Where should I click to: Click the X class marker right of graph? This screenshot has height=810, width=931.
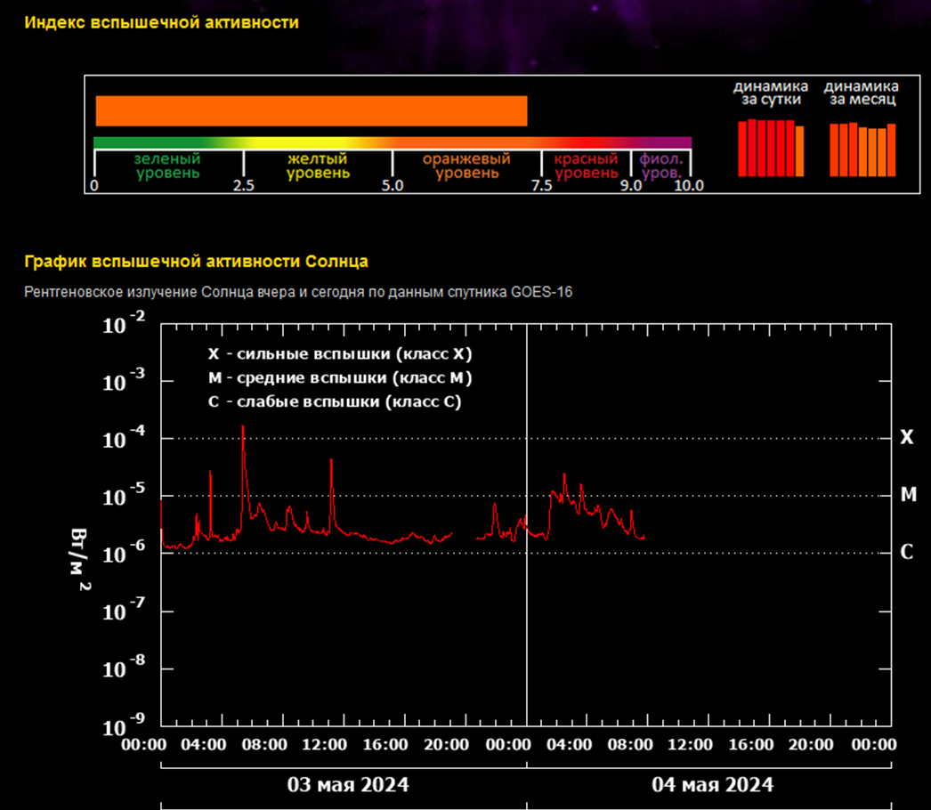coord(906,437)
